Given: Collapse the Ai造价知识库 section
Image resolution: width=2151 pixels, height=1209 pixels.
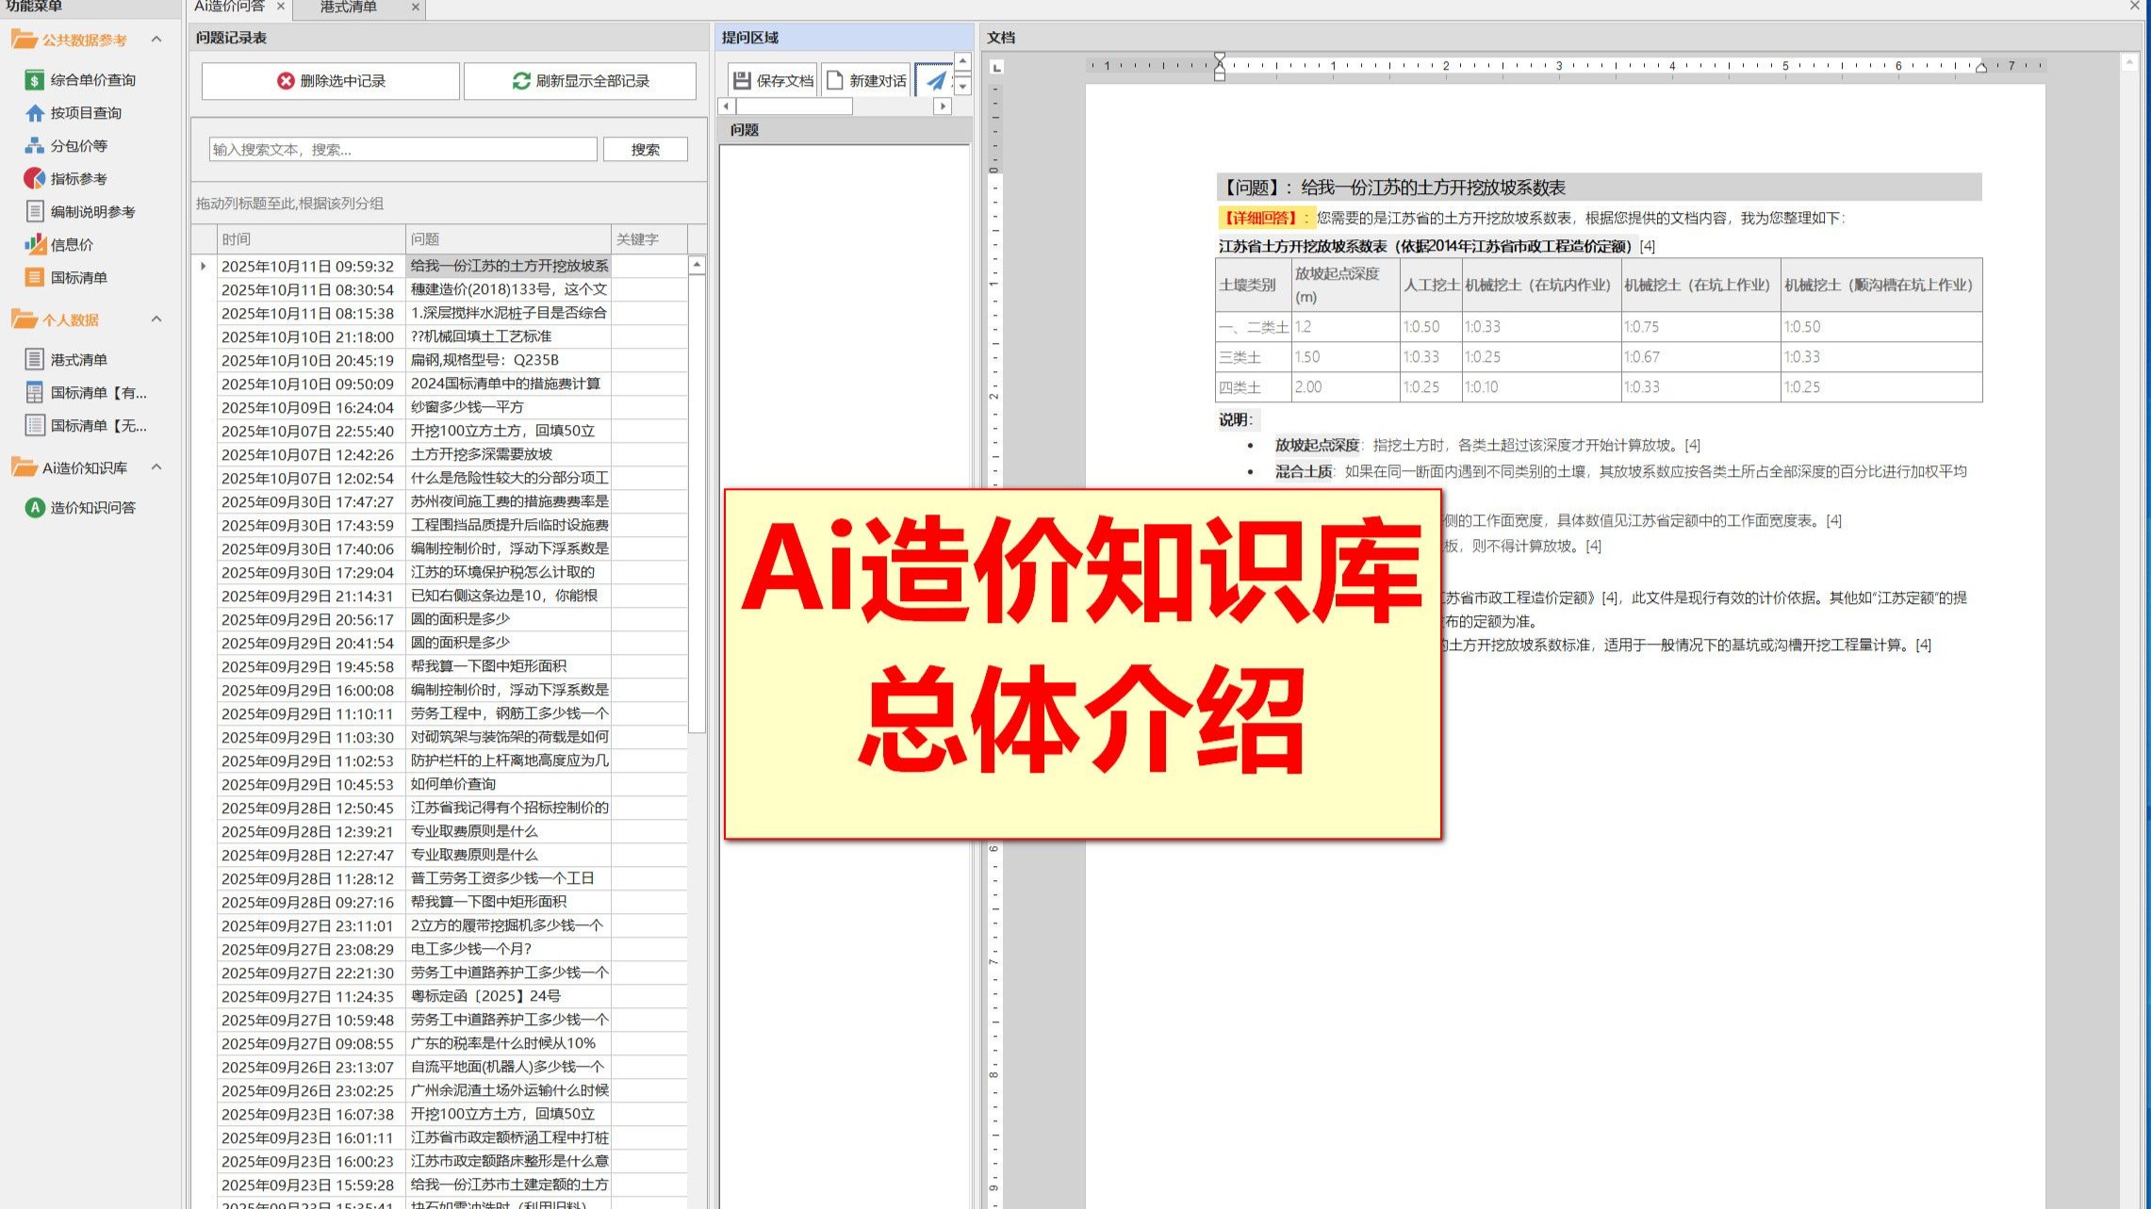Looking at the screenshot, I should (x=156, y=467).
